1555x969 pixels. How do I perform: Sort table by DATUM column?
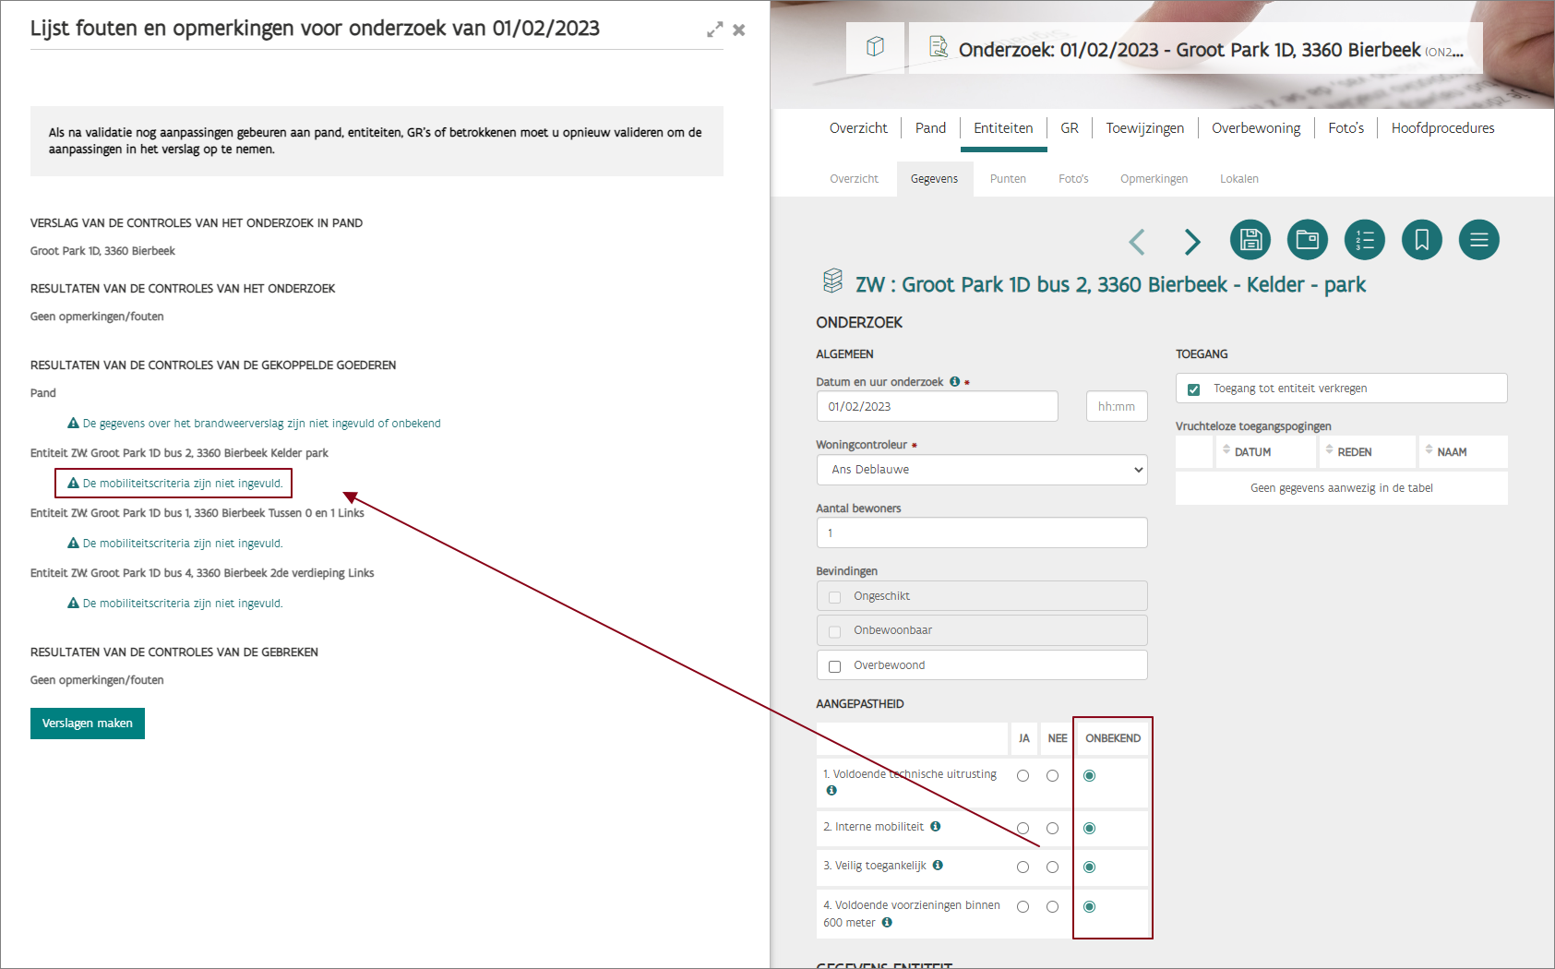[1252, 452]
